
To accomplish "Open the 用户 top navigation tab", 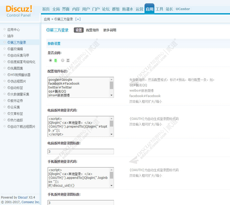I will click(86, 9).
